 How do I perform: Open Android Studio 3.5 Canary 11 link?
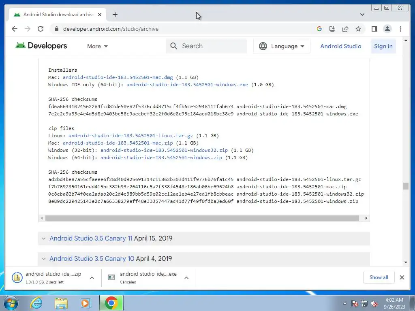pos(91,238)
